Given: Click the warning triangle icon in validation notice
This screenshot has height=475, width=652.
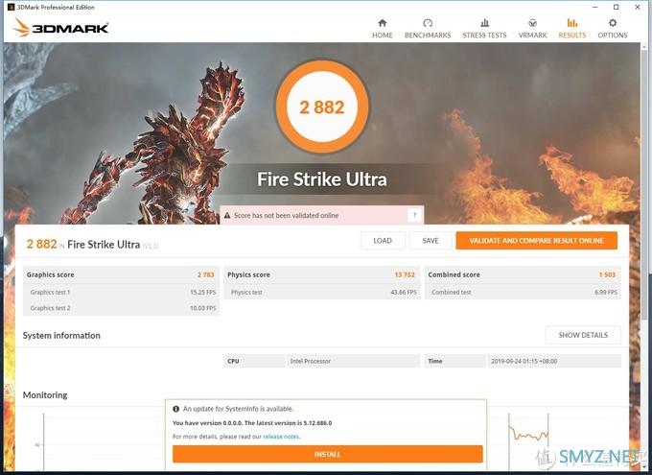Looking at the screenshot, I should 227,216.
